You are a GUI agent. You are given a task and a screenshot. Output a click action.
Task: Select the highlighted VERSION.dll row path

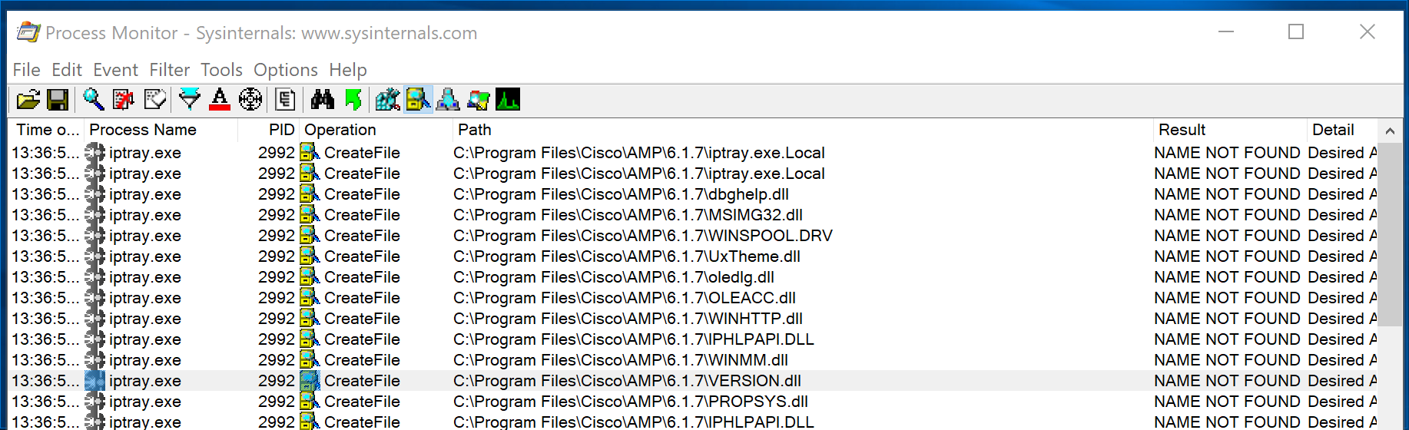pos(627,381)
